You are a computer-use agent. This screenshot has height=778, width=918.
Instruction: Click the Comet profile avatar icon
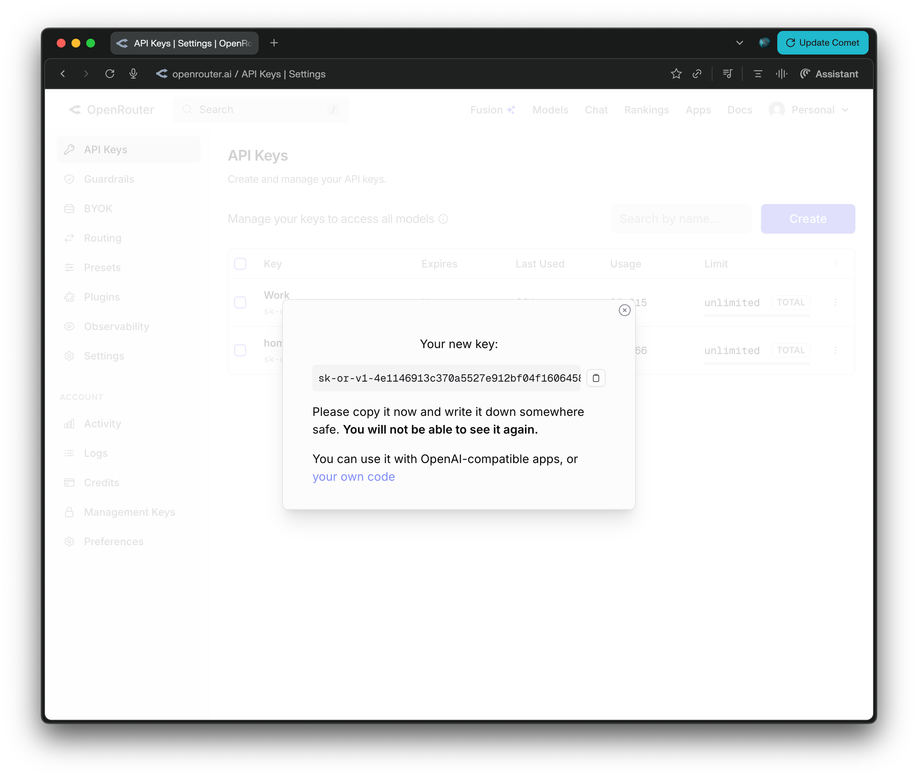pyautogui.click(x=764, y=43)
